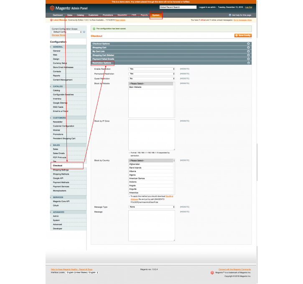Click the Block by IP Zone textarea
303x284 pixels.
click(x=152, y=135)
